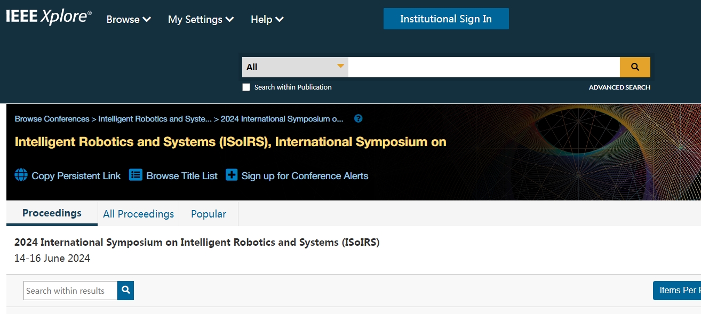Viewport: 701px width, 314px height.
Task: Open the Help menu
Action: point(267,20)
